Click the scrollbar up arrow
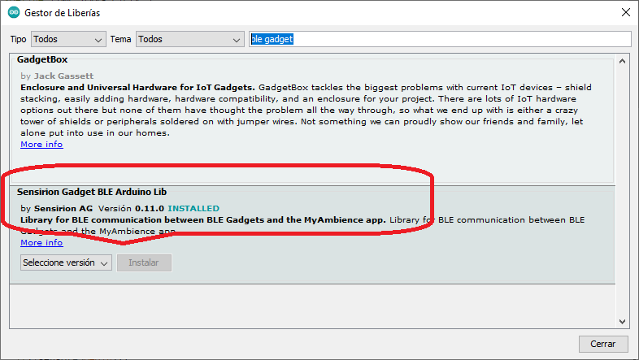This screenshot has height=360, width=639. pos(622,62)
